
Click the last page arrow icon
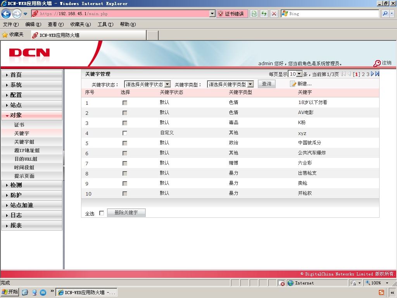pos(377,74)
